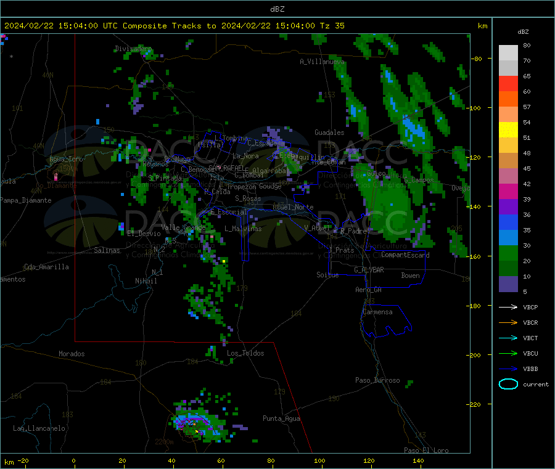Click the Los_Toldos label
The image size is (555, 469).
coord(245,353)
